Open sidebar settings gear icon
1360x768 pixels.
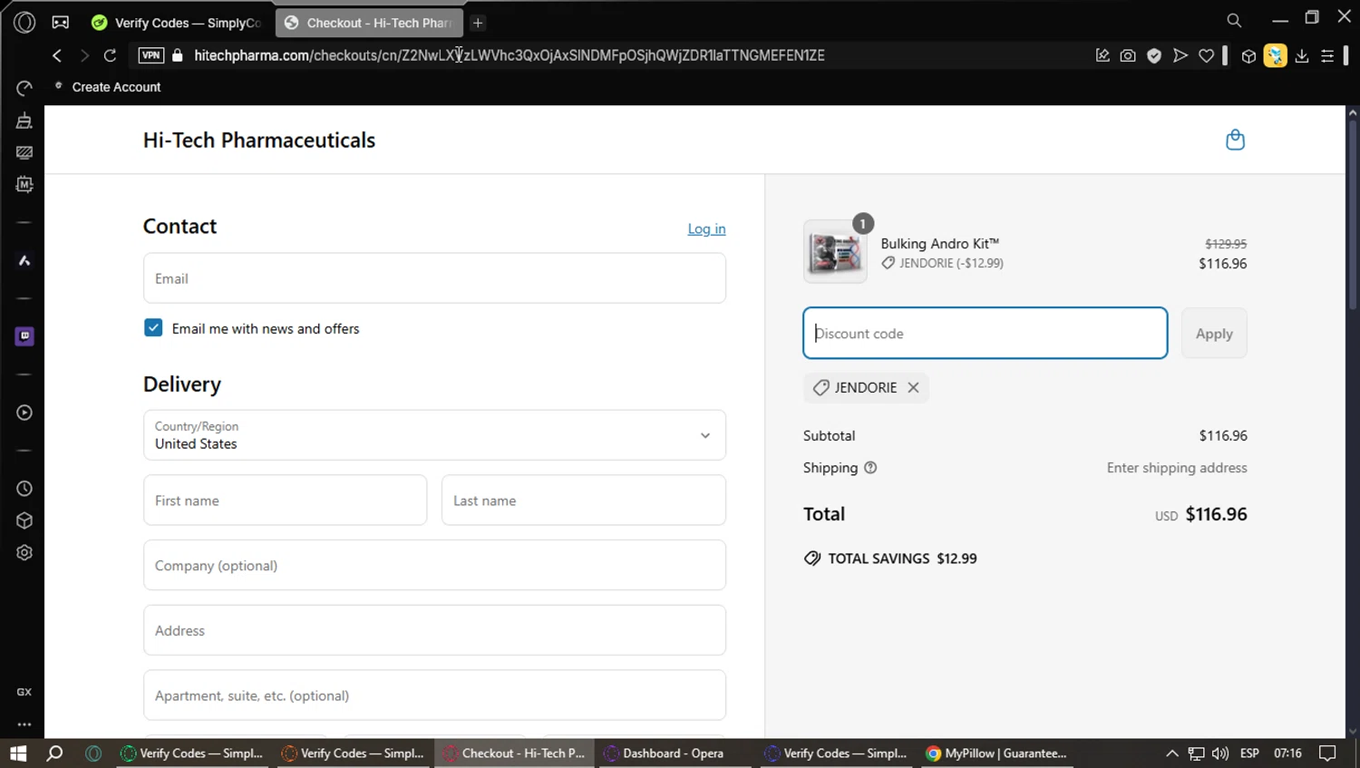[24, 553]
